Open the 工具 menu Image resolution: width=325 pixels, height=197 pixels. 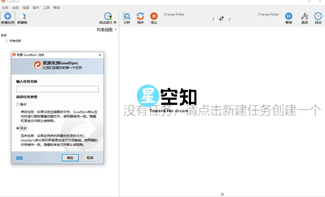pos(46,8)
